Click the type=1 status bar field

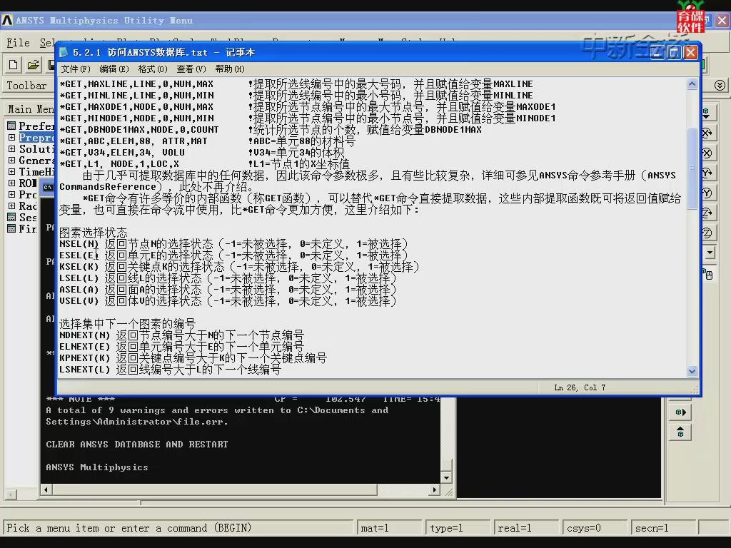[x=458, y=528]
